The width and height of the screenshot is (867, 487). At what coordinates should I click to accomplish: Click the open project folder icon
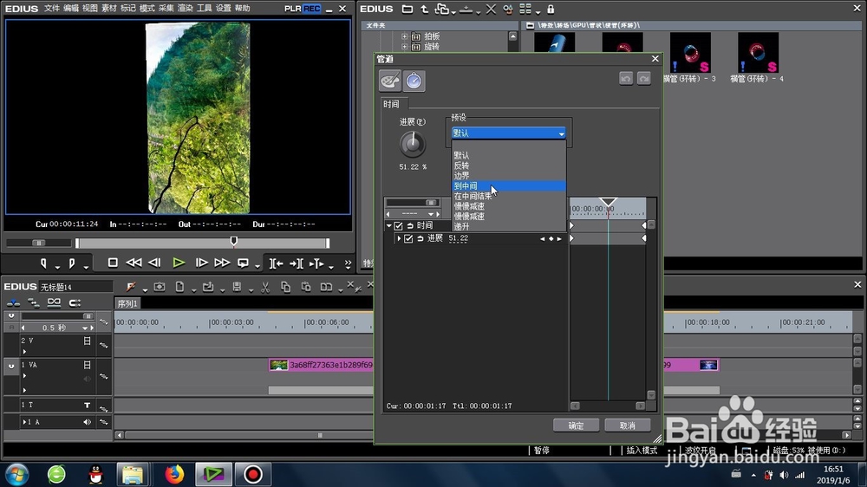(208, 287)
